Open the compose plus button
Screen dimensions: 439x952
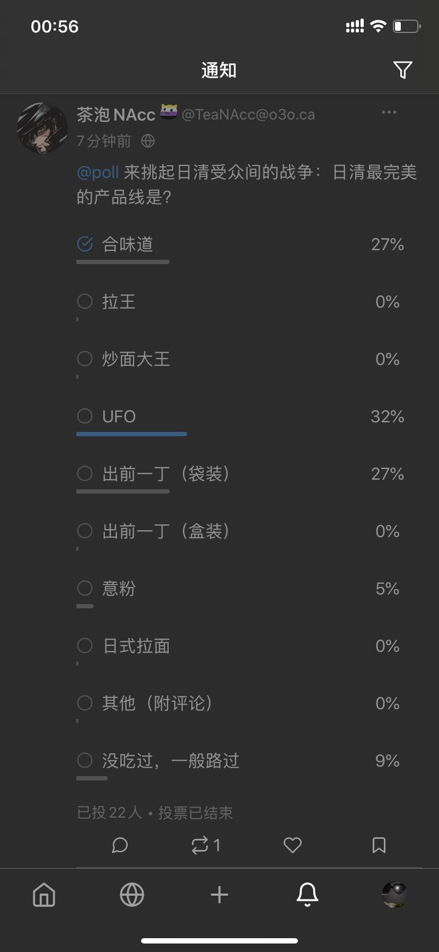click(x=219, y=895)
